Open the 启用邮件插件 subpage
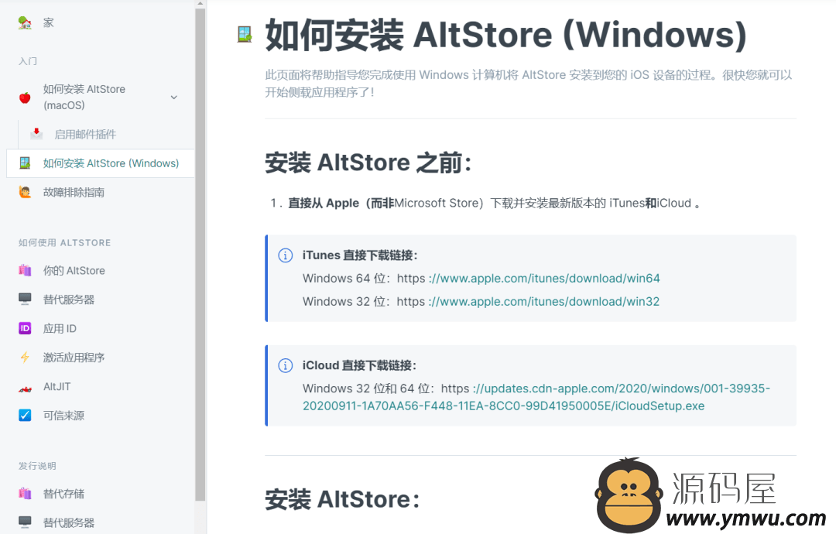 point(85,135)
